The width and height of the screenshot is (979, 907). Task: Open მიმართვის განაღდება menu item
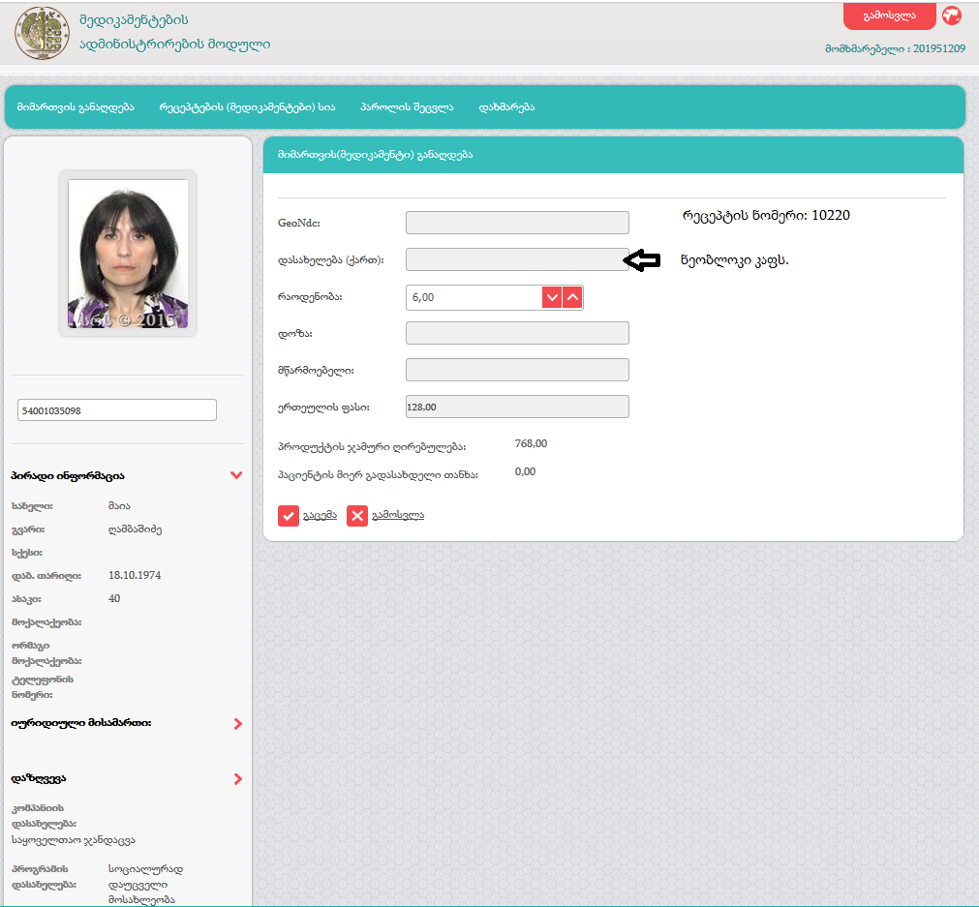(x=75, y=107)
